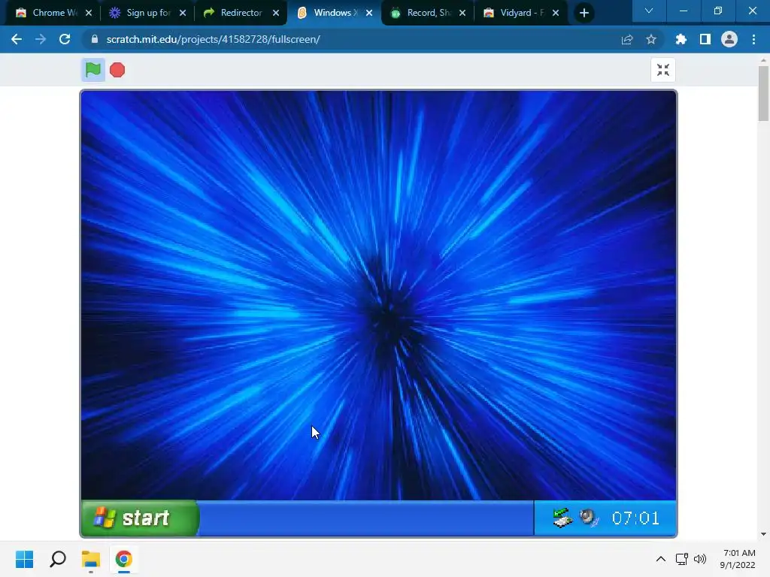The image size is (770, 577).
Task: Open Chrome extensions puzzle icon
Action: pos(681,39)
